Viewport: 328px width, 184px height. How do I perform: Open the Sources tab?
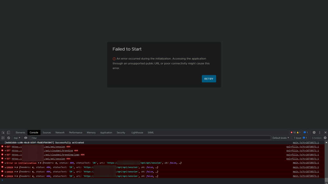click(x=47, y=132)
